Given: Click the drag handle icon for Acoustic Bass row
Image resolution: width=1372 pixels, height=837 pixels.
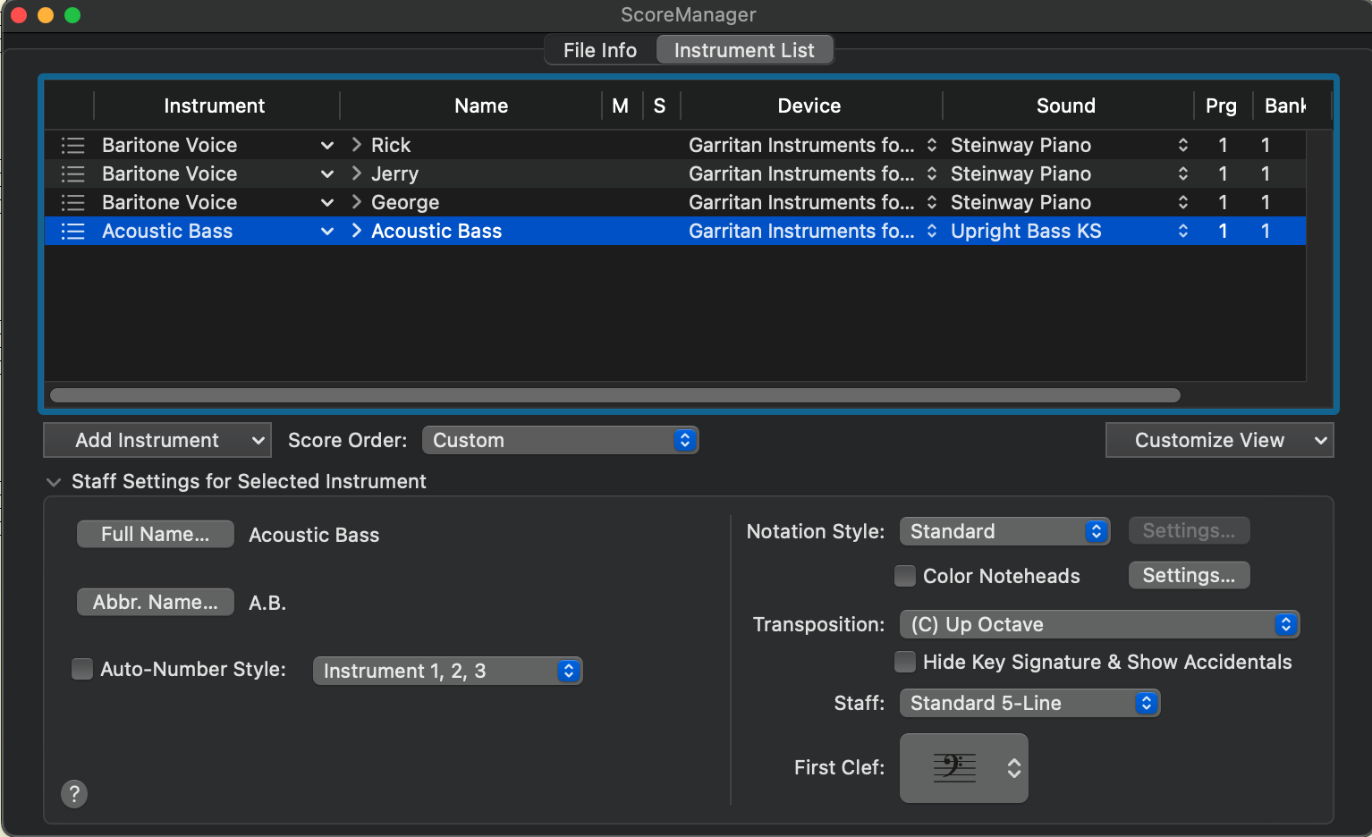Looking at the screenshot, I should tap(72, 232).
